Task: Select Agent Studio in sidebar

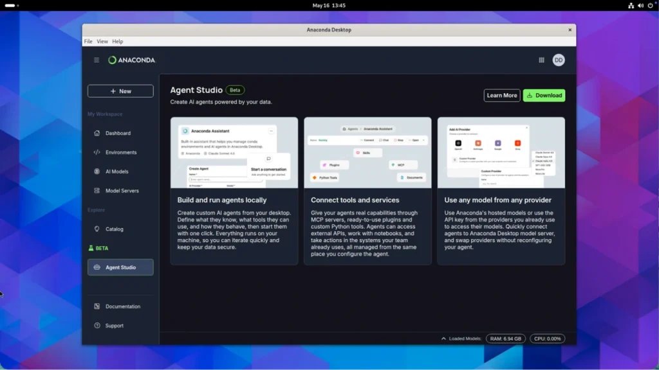Action: pos(120,267)
